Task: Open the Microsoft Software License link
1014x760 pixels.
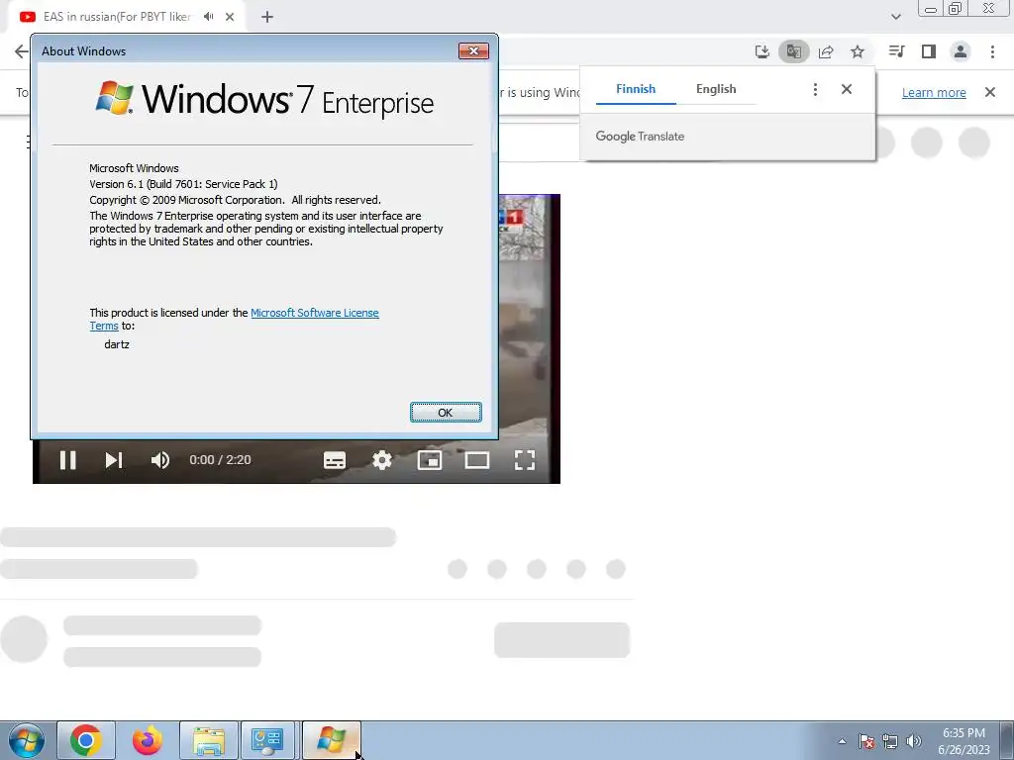Action: click(314, 313)
